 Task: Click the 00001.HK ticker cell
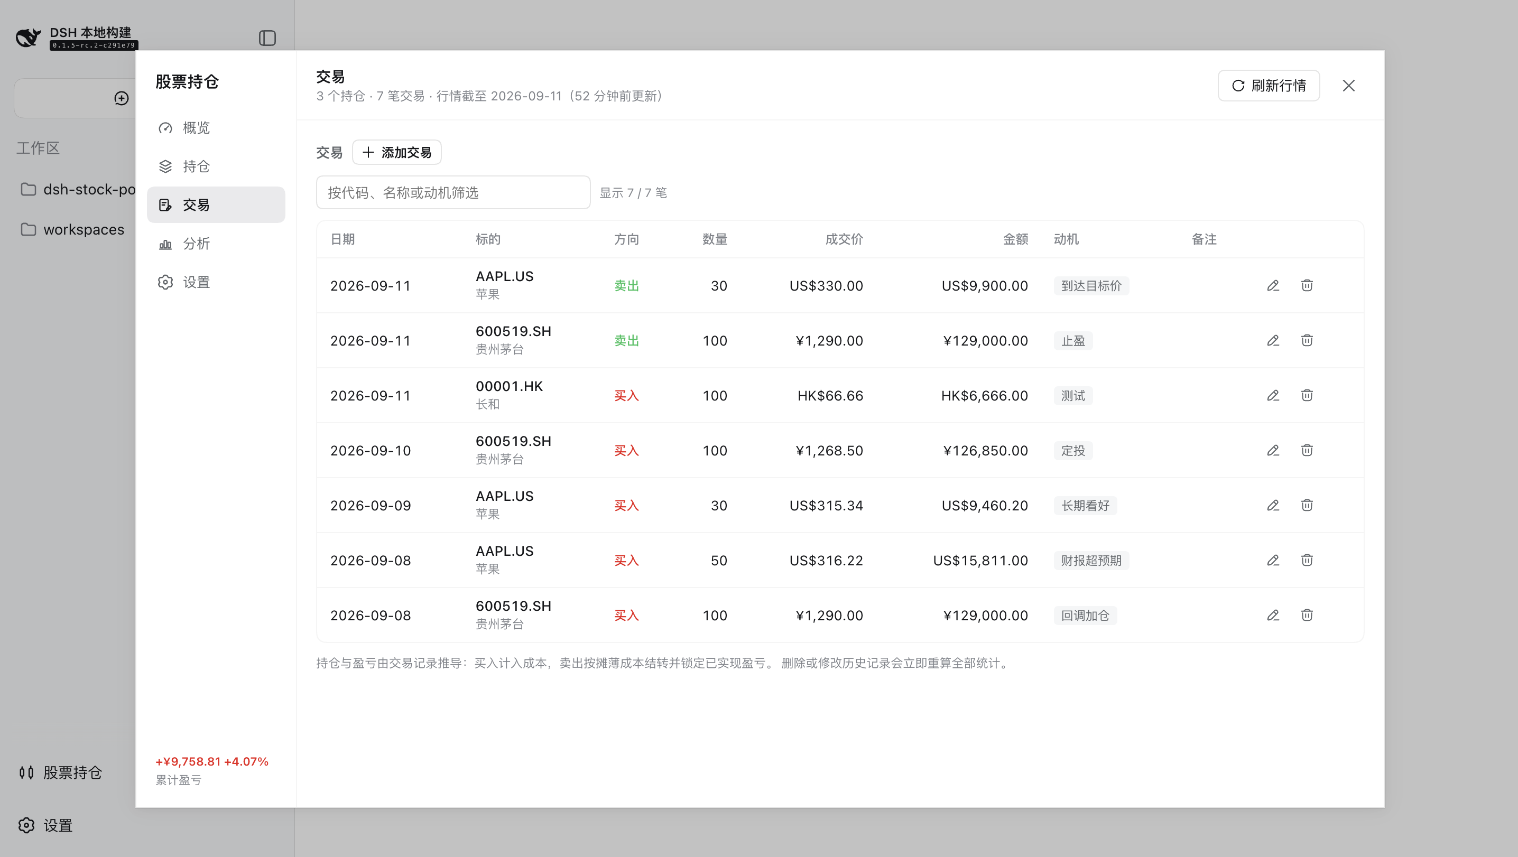pos(509,386)
